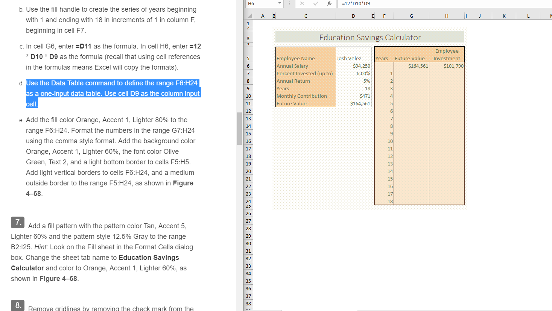Click cell C10 labeled Monthly Contribution
Screen dimensions: 552x311
[302, 96]
